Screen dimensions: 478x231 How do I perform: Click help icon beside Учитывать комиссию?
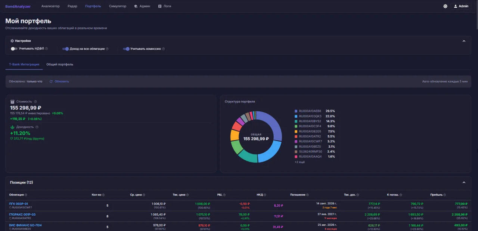point(163,49)
